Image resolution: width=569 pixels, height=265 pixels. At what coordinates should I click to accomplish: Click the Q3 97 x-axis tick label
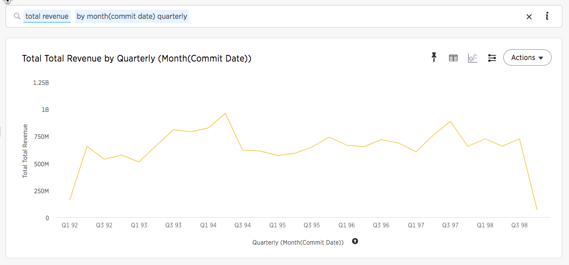pyautogui.click(x=450, y=225)
